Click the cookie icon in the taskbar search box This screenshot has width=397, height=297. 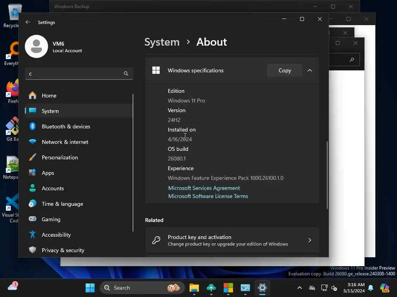click(x=174, y=288)
